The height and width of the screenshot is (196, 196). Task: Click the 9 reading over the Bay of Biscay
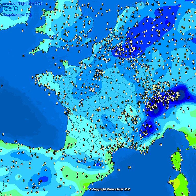3,134
